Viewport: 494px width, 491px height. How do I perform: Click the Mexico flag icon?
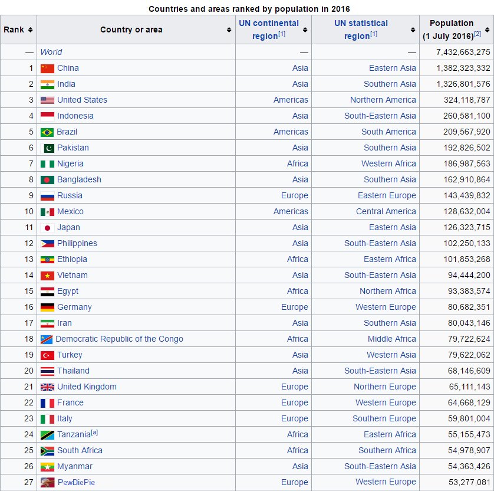click(x=47, y=212)
